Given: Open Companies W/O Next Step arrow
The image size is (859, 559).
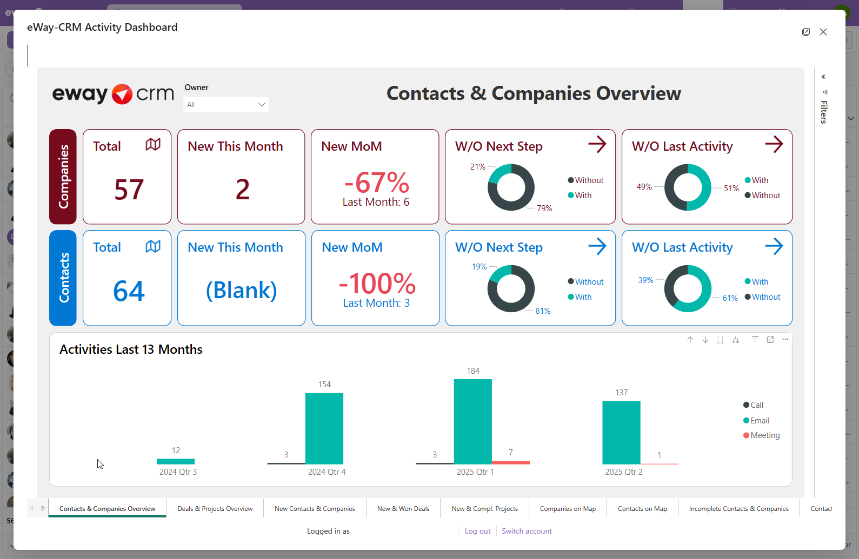Looking at the screenshot, I should pos(597,144).
